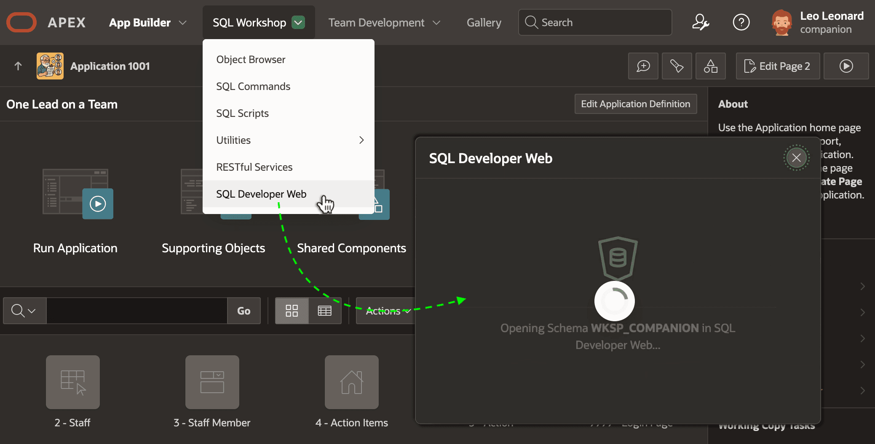
Task: Open the Feedback speech bubble icon
Action: [x=643, y=66]
